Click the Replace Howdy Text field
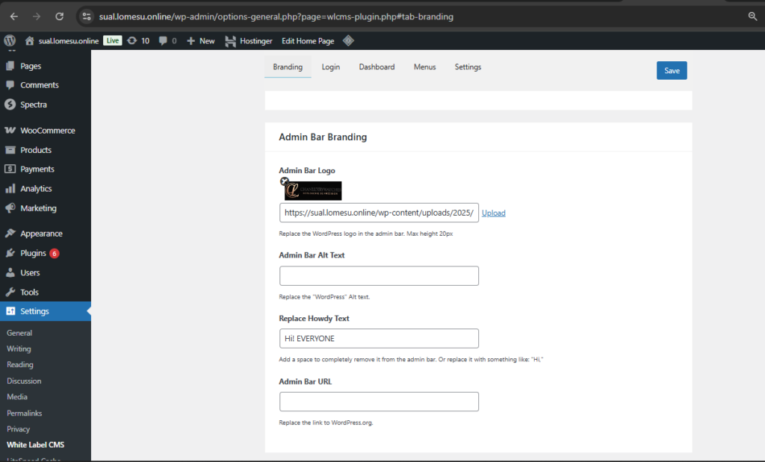The image size is (765, 462). pos(379,339)
